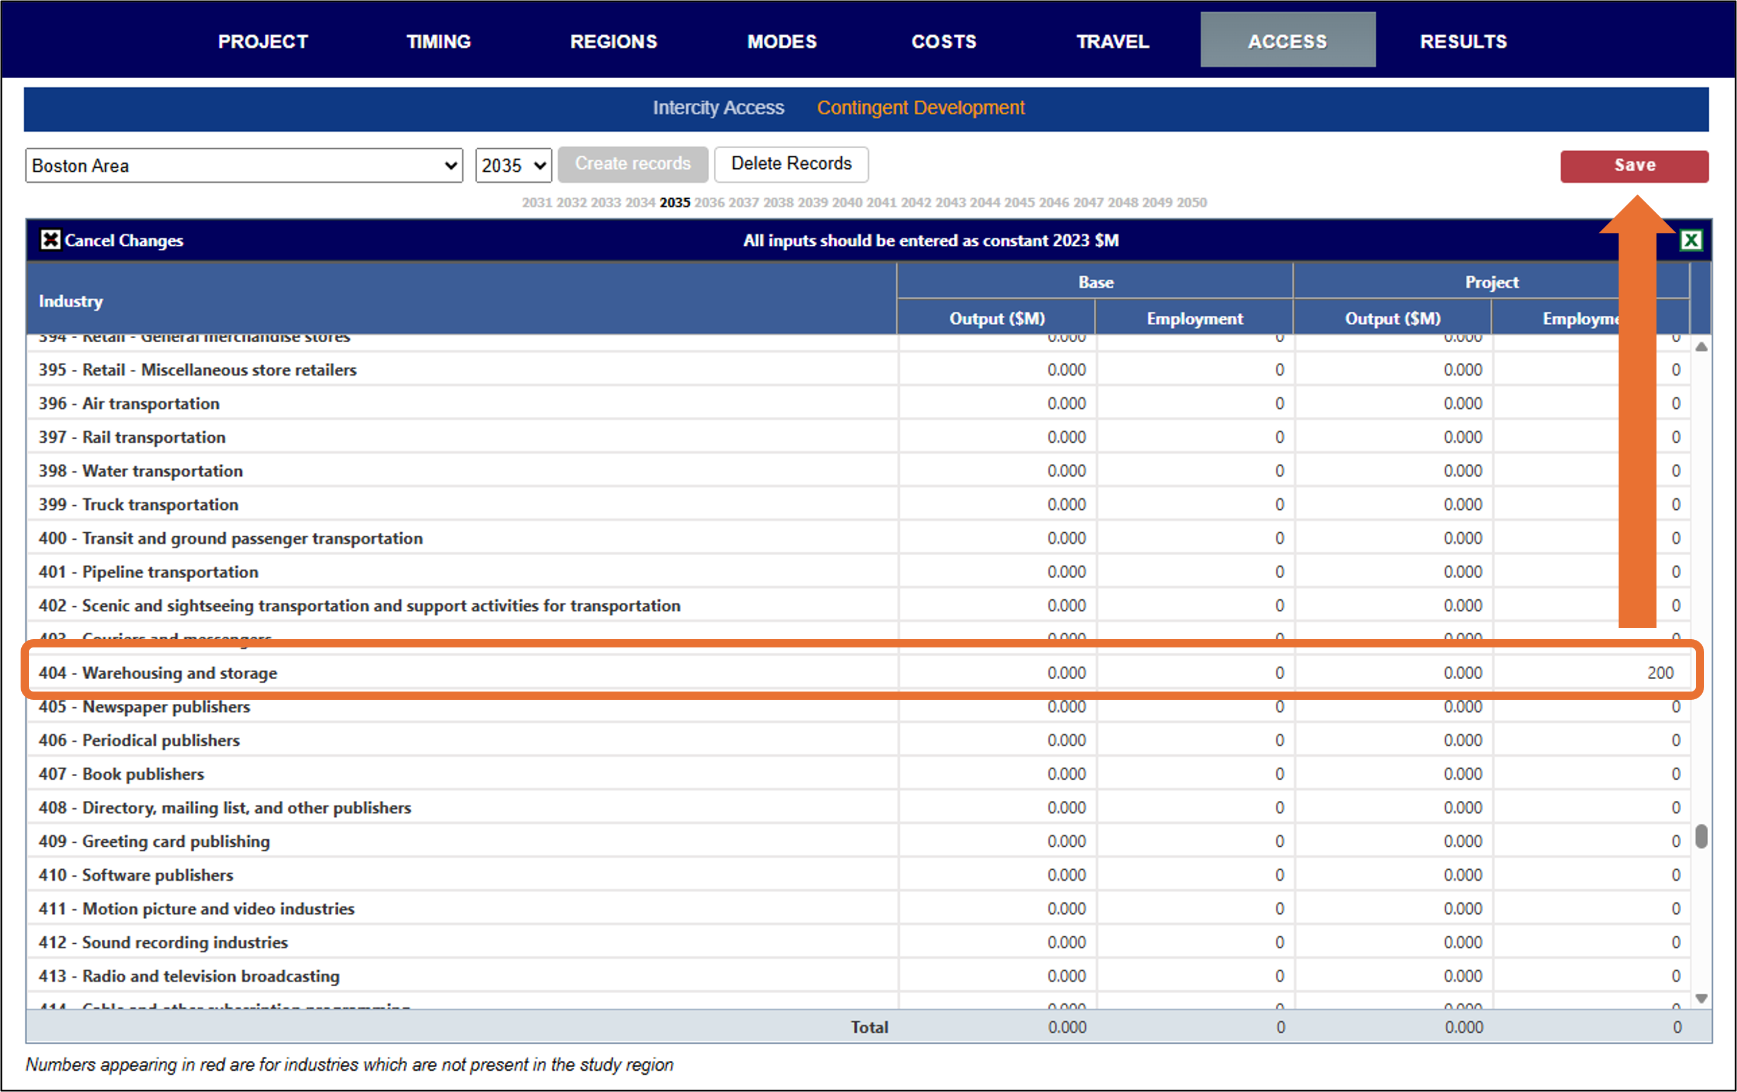The image size is (1737, 1092).
Task: Select year 2031 in year strip
Action: point(537,202)
